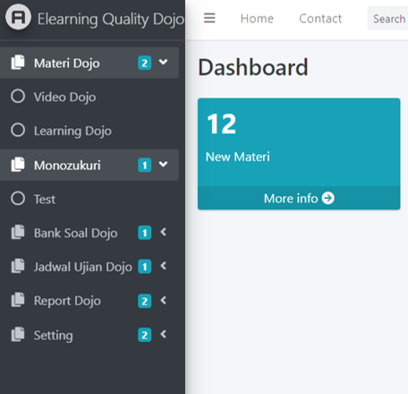Expand the Jadwal Ujian Dojo chevron

click(163, 266)
